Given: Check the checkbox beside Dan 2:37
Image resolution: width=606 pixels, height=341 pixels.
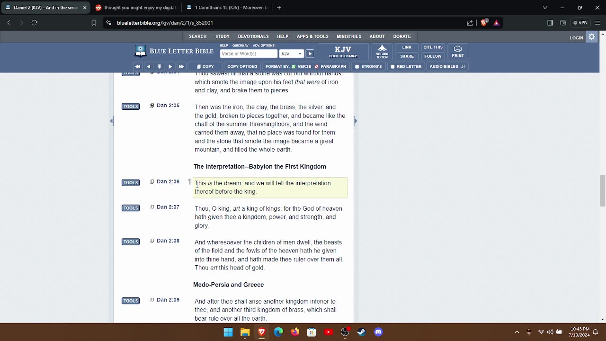Looking at the screenshot, I should coord(152,207).
